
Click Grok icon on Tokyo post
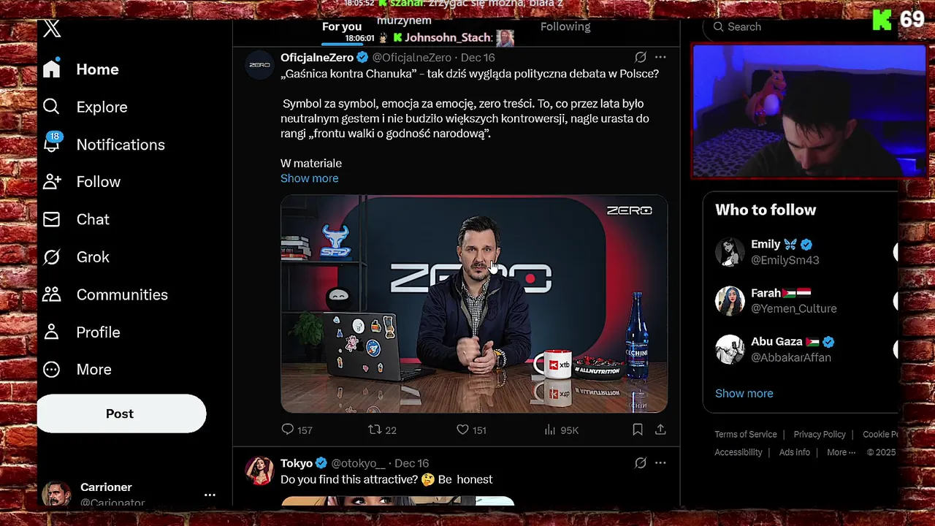(x=641, y=462)
